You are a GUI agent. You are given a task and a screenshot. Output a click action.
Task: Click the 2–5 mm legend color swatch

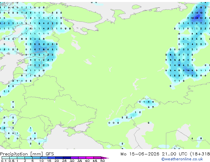(28, 158)
